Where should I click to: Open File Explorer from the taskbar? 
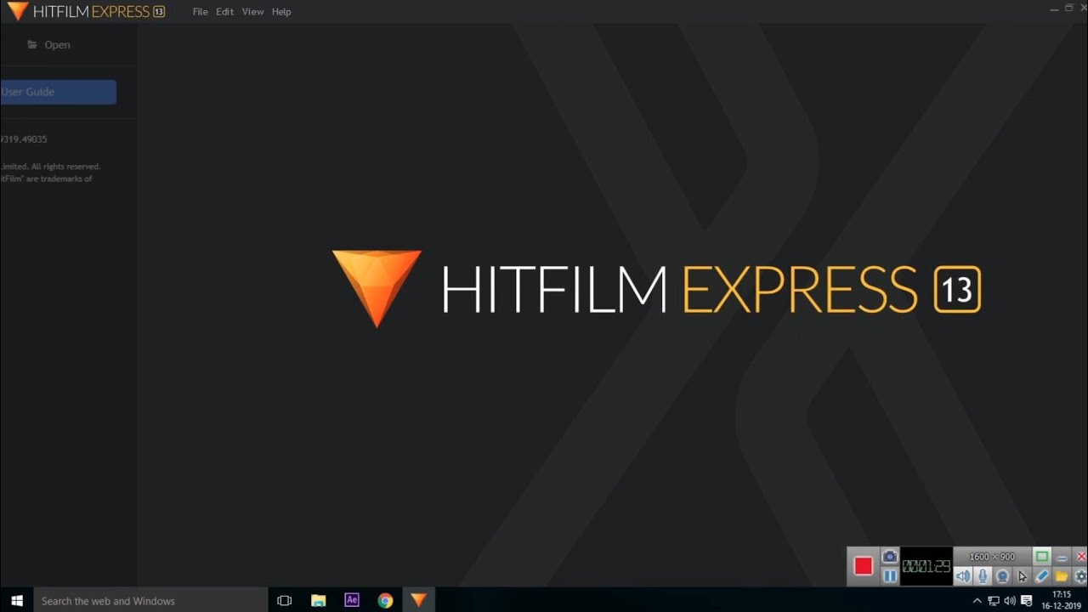319,600
